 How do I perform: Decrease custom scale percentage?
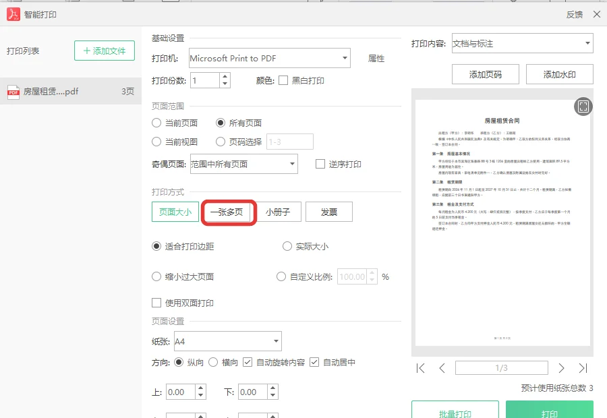point(372,280)
